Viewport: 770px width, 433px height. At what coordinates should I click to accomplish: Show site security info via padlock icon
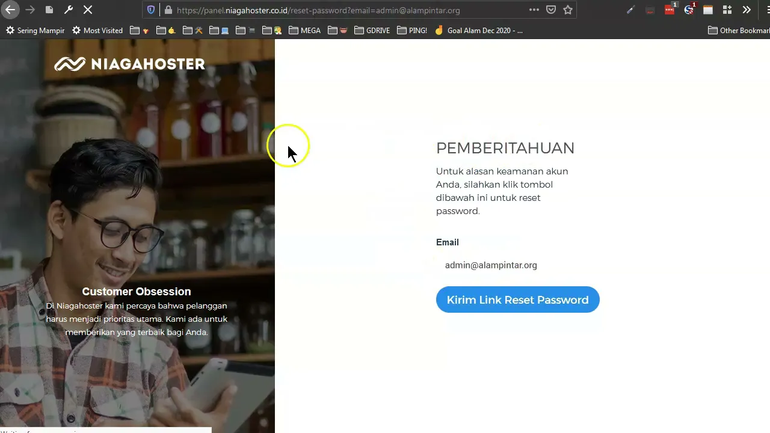168,10
